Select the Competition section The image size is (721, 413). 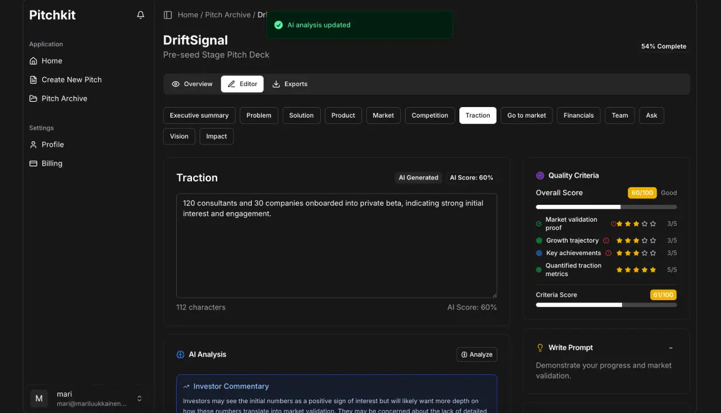tap(430, 115)
